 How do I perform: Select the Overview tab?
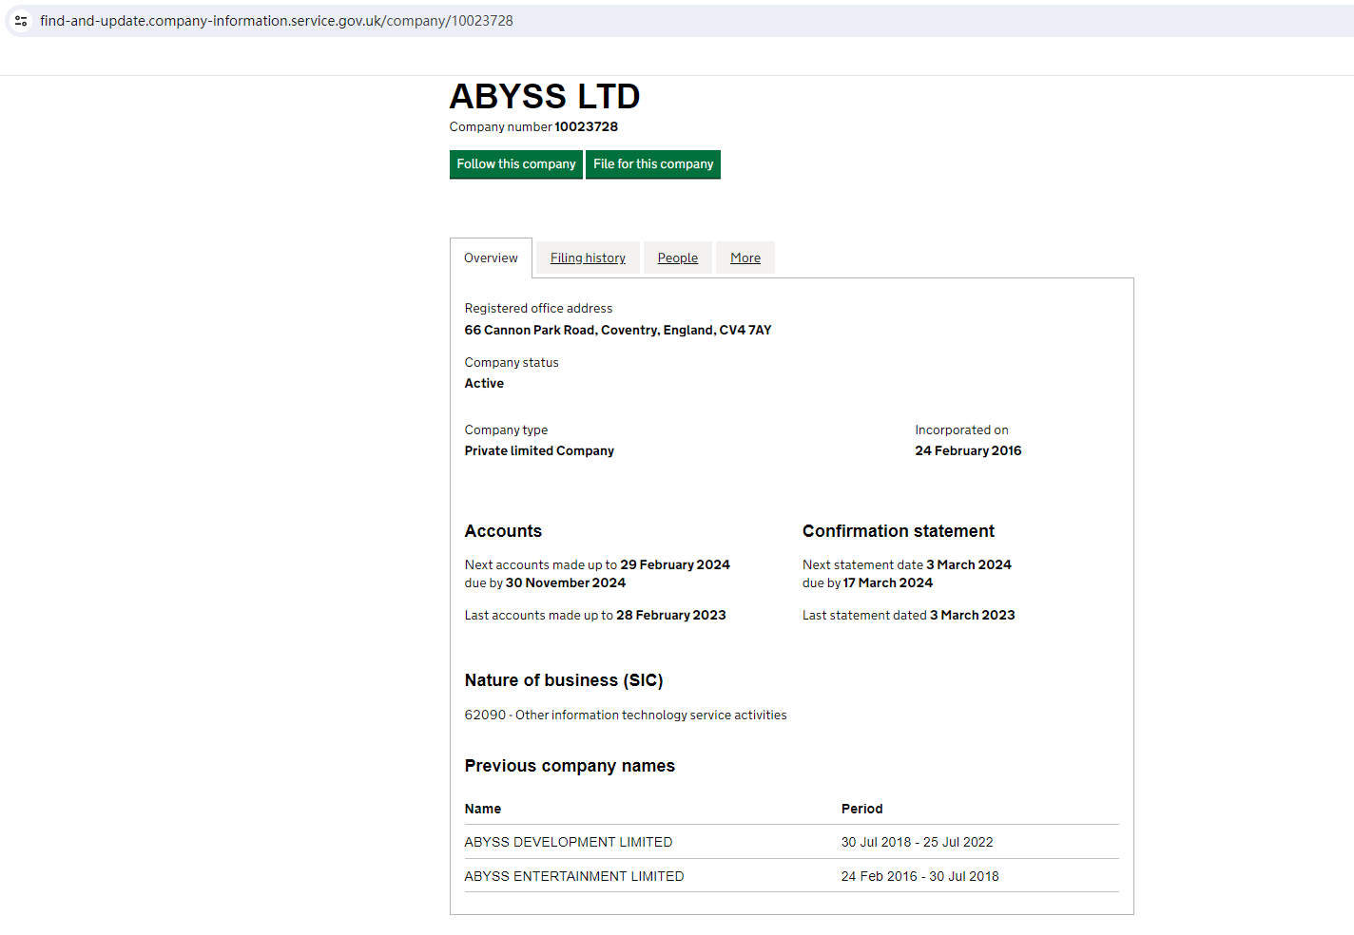[491, 258]
